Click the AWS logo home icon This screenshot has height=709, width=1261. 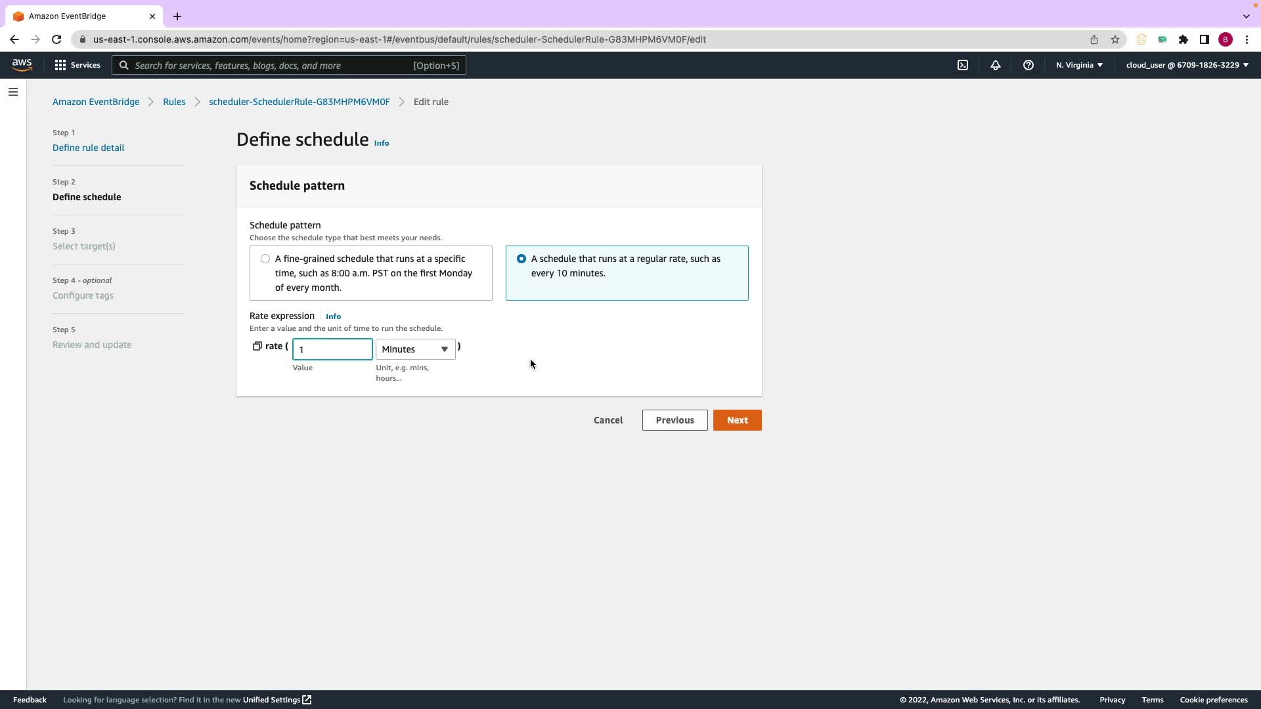(x=22, y=64)
